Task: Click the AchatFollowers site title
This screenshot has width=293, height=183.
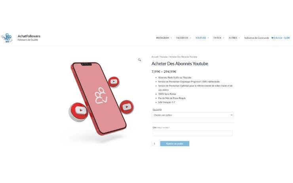Action: coord(29,36)
